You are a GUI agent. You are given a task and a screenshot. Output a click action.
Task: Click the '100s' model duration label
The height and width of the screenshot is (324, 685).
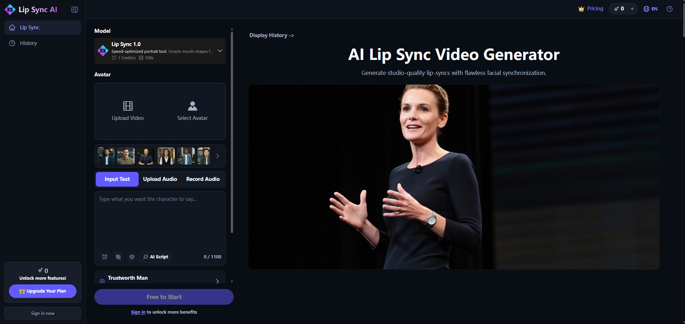coord(146,58)
